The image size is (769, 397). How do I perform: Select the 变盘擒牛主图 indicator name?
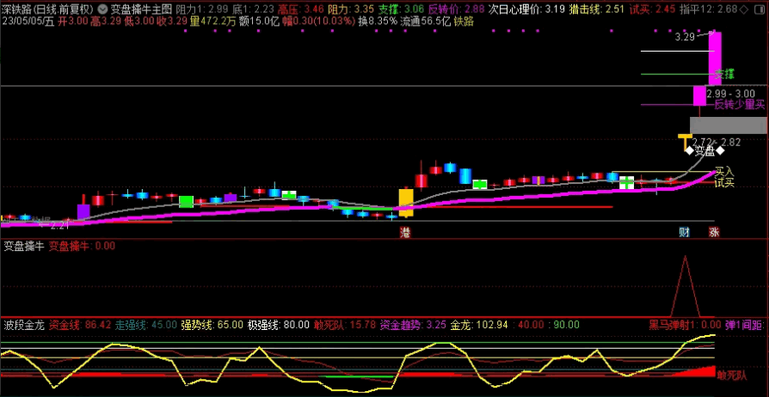point(141,9)
